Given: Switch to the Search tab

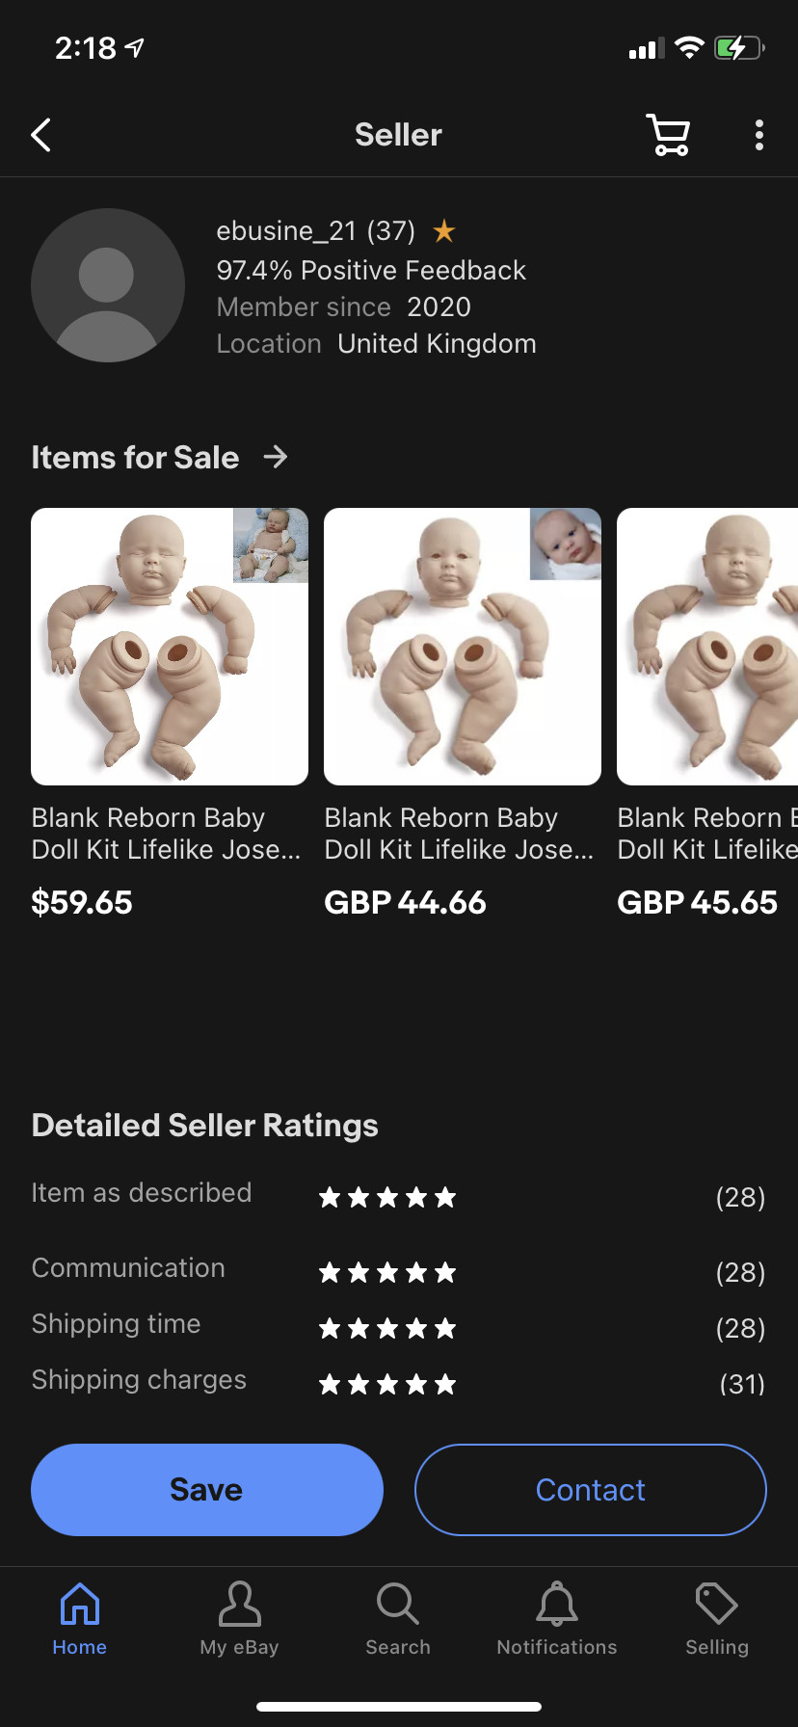Looking at the screenshot, I should (398, 1619).
